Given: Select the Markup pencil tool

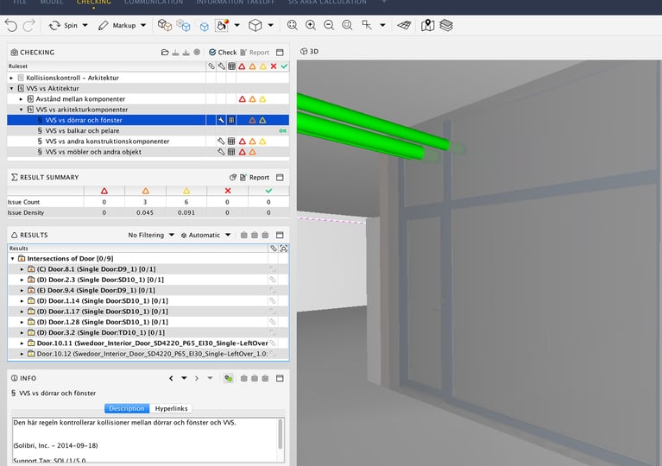Looking at the screenshot, I should point(117,25).
